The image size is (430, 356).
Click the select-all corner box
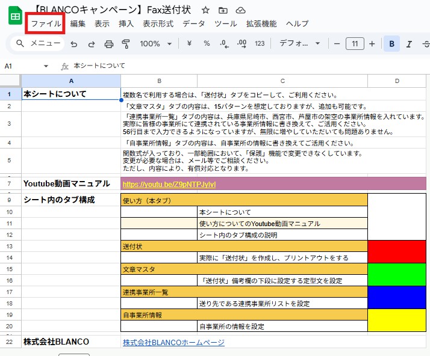click(10, 81)
